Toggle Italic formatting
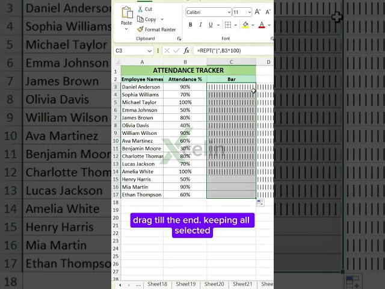The image size is (385, 289). pyautogui.click(x=200, y=25)
